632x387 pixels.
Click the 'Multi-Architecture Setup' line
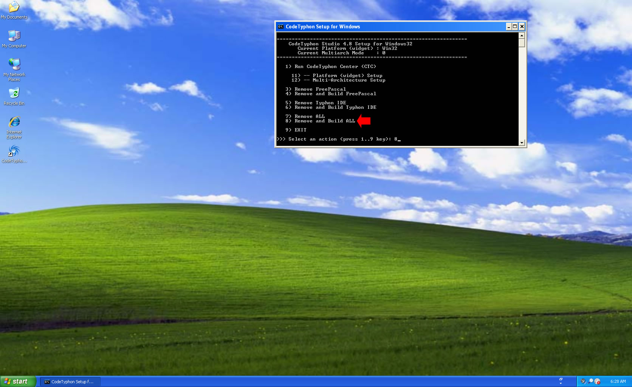pos(338,80)
